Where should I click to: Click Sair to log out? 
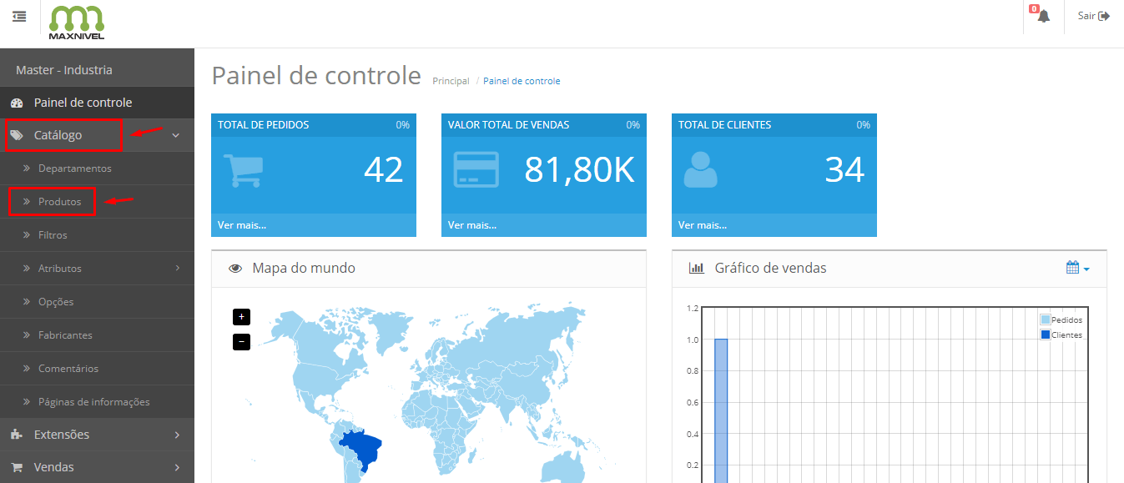1093,16
